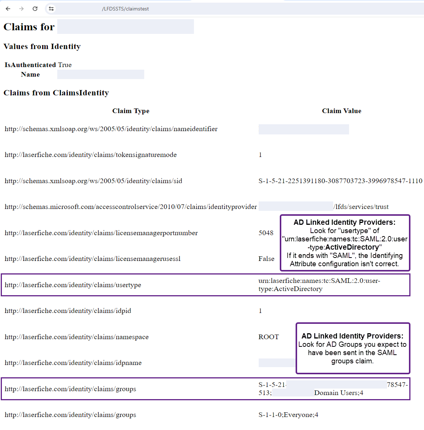Image resolution: width=424 pixels, height=430 pixels.
Task: Select the identityprovider claim type URL
Action: point(131,206)
